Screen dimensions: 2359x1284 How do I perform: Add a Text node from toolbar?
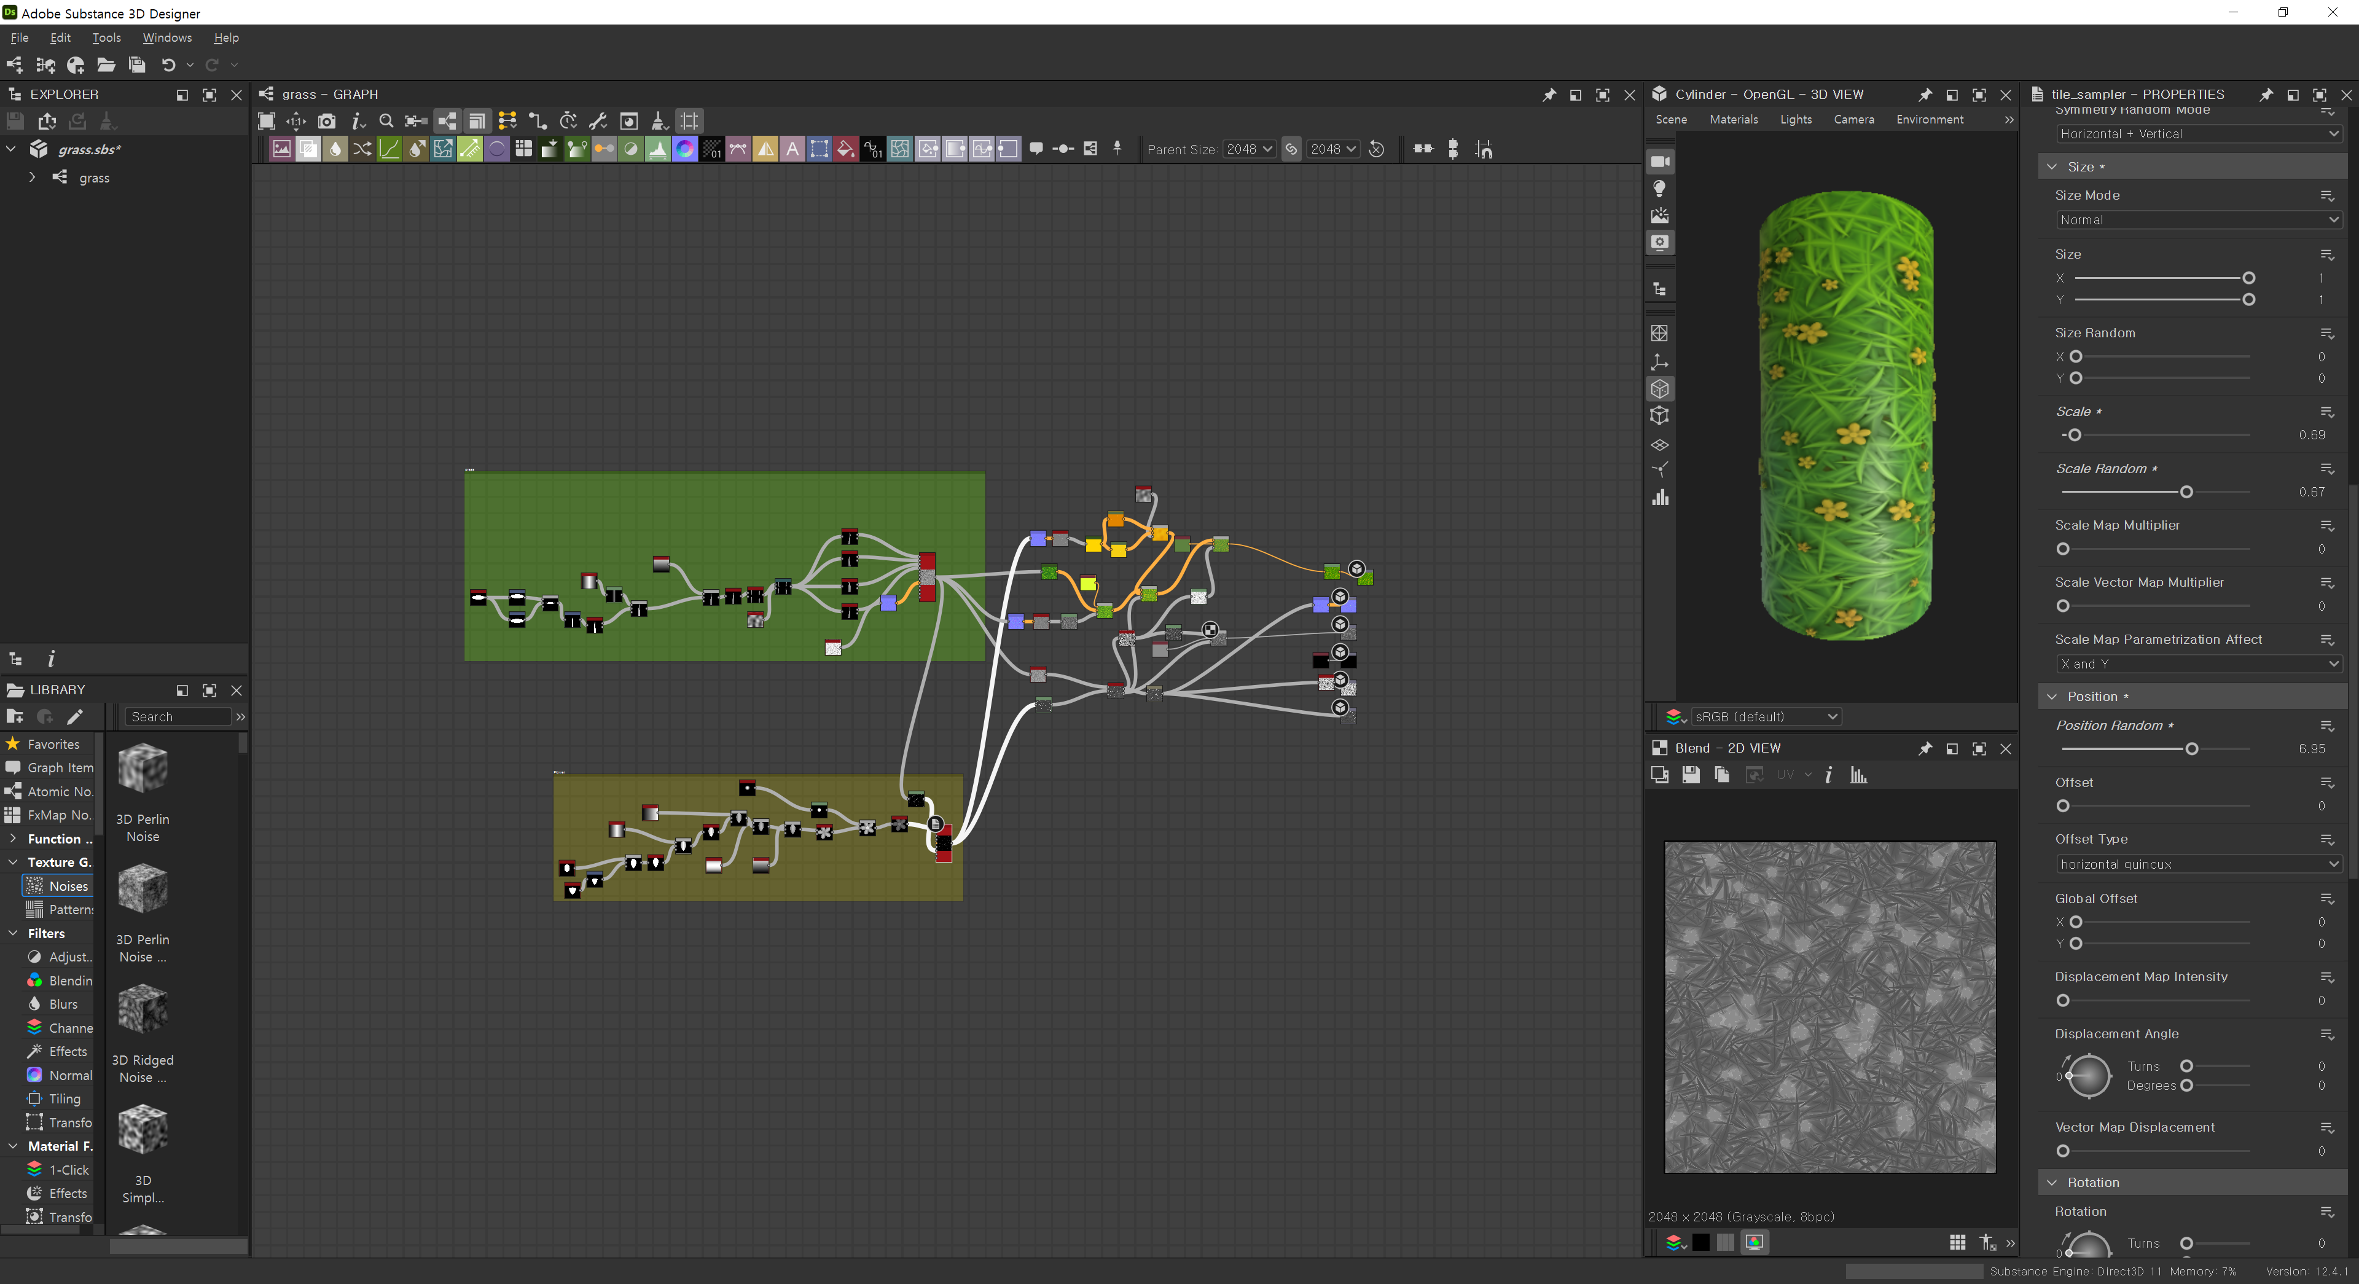point(792,149)
